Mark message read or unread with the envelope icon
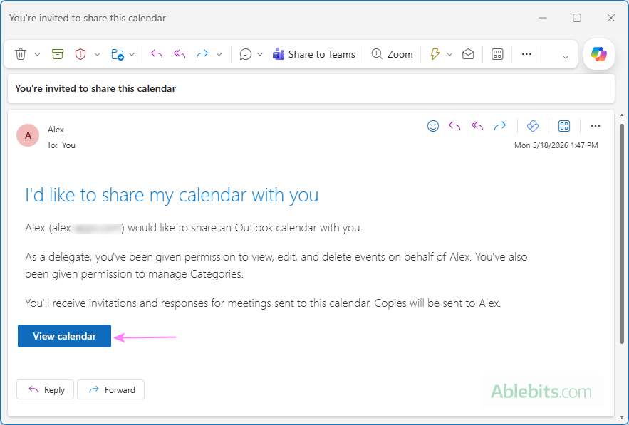Screen dimensions: 629x425 468,54
